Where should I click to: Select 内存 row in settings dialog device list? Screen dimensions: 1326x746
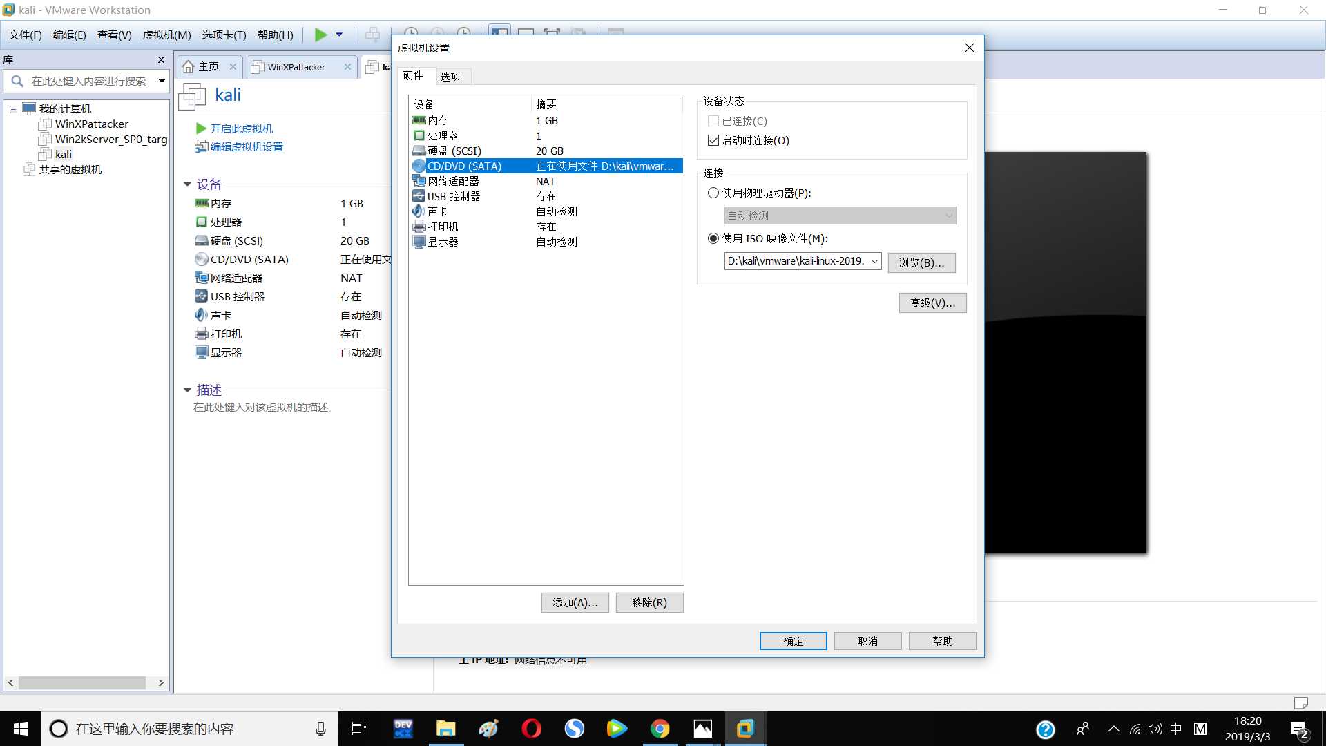546,120
